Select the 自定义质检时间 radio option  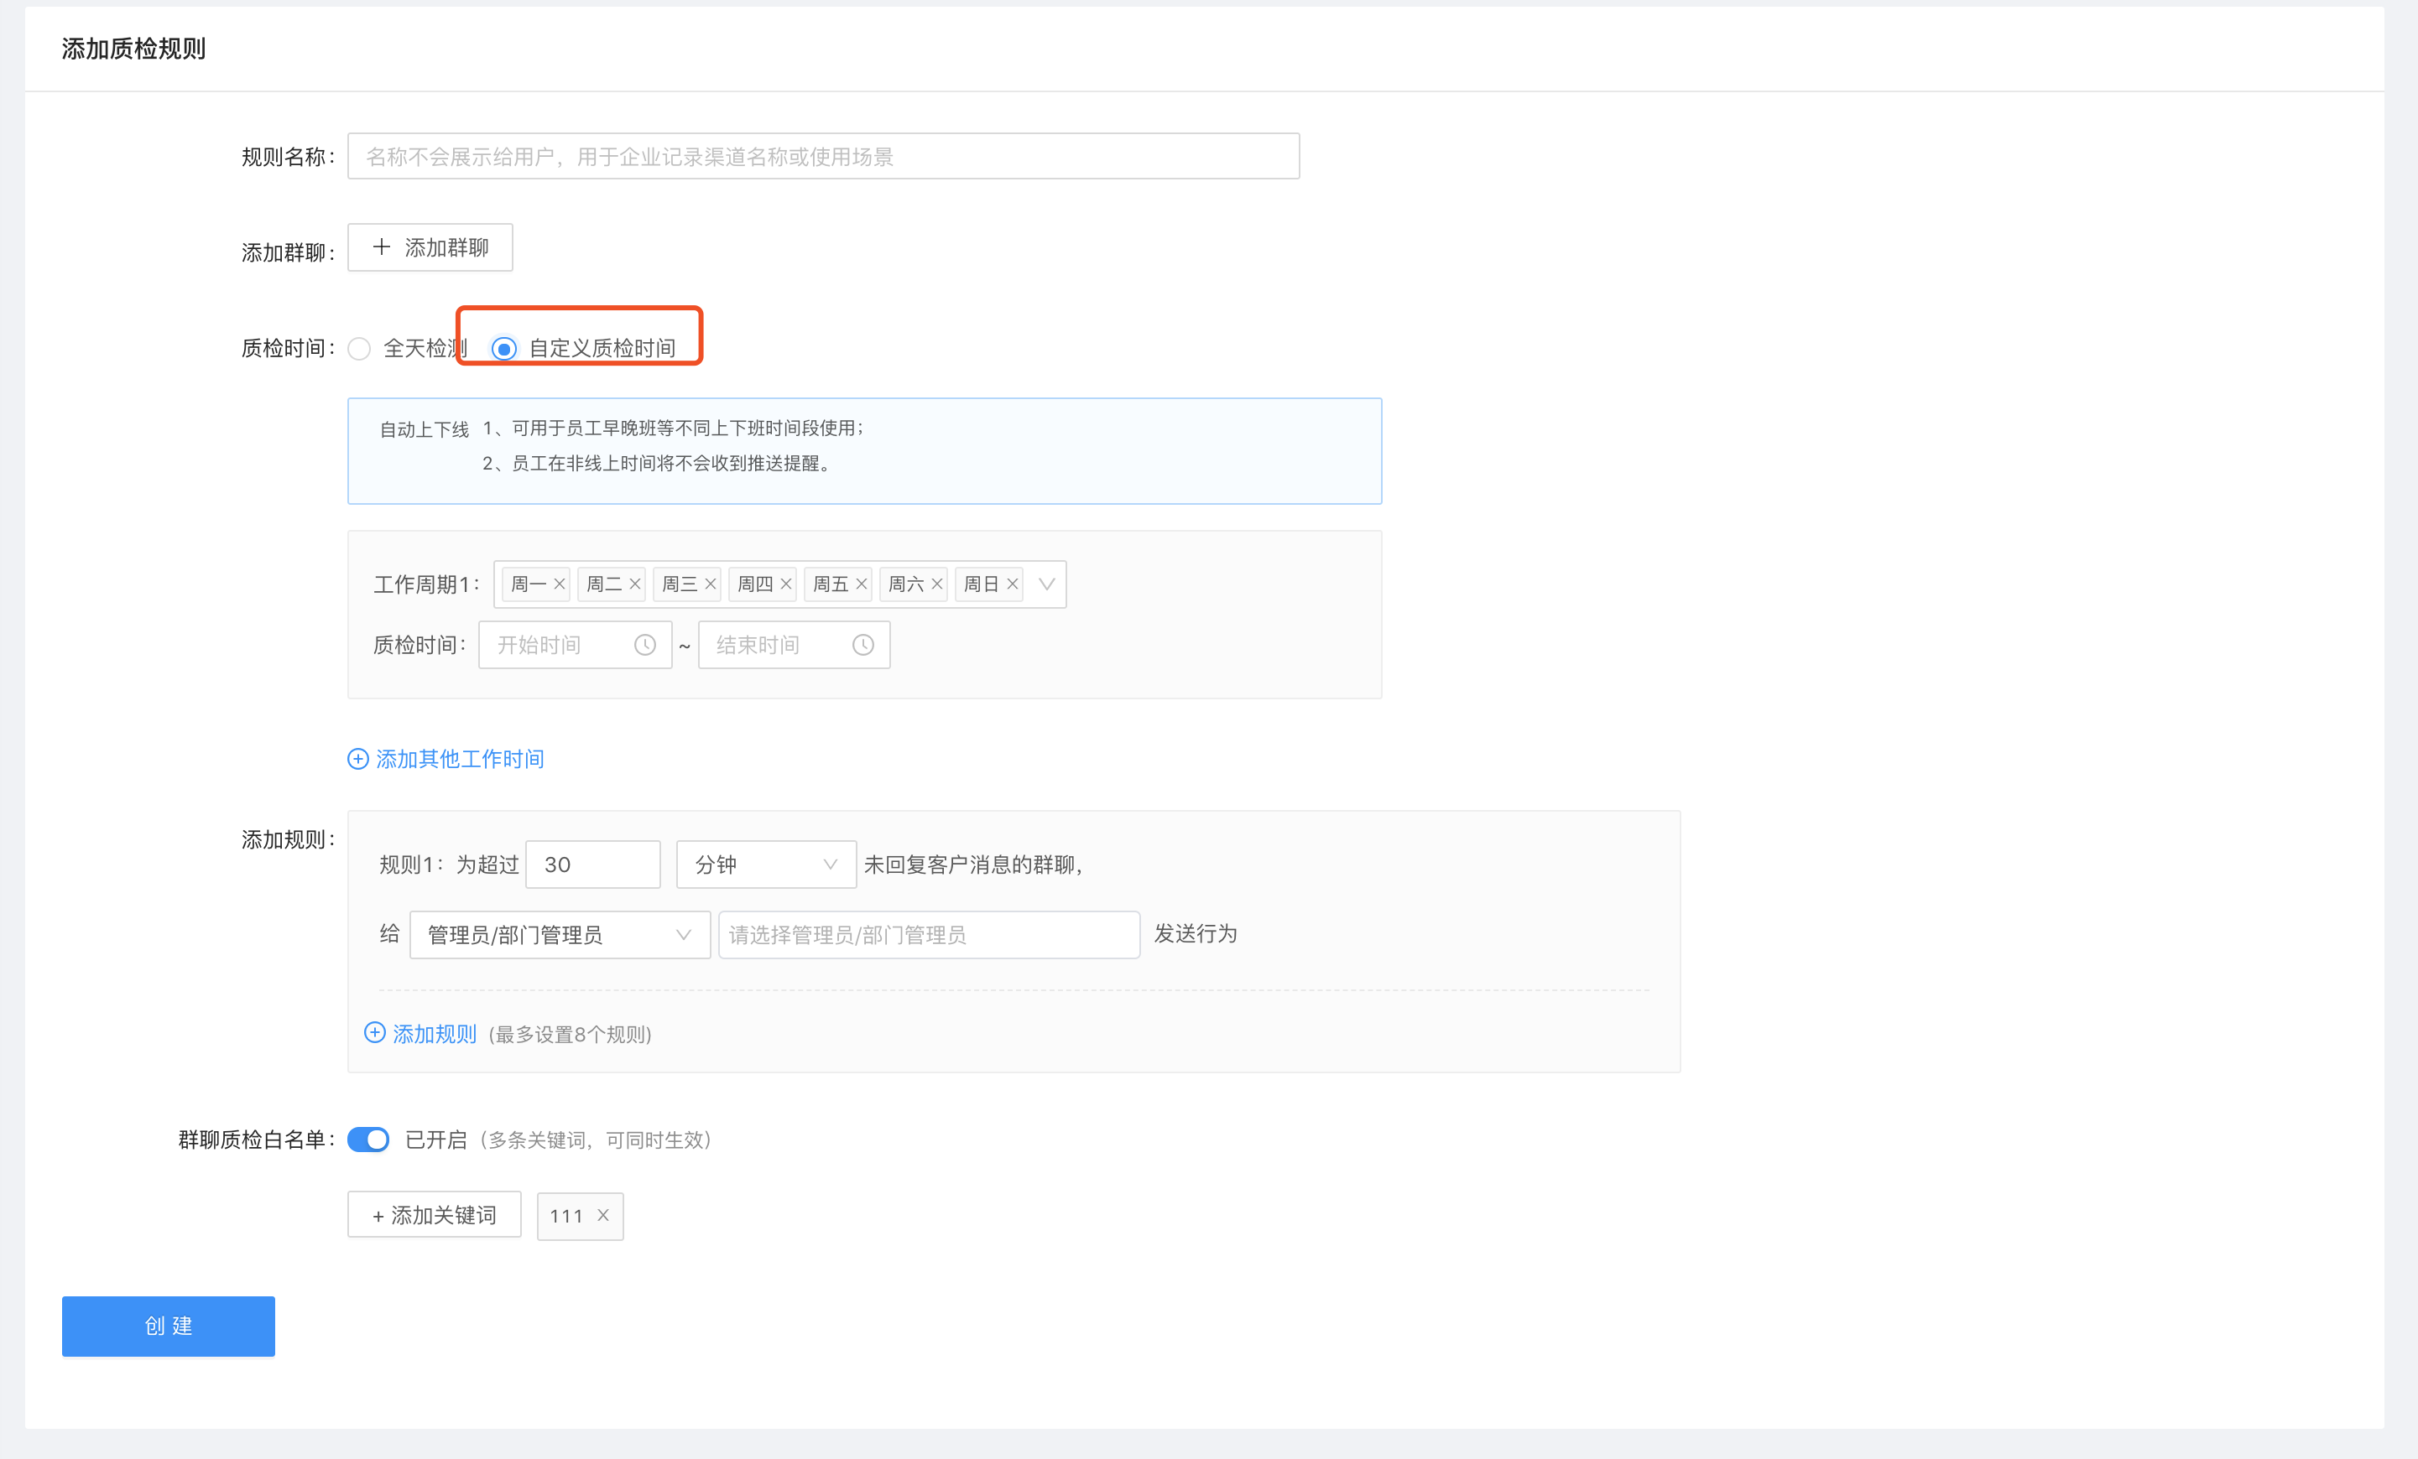click(504, 349)
